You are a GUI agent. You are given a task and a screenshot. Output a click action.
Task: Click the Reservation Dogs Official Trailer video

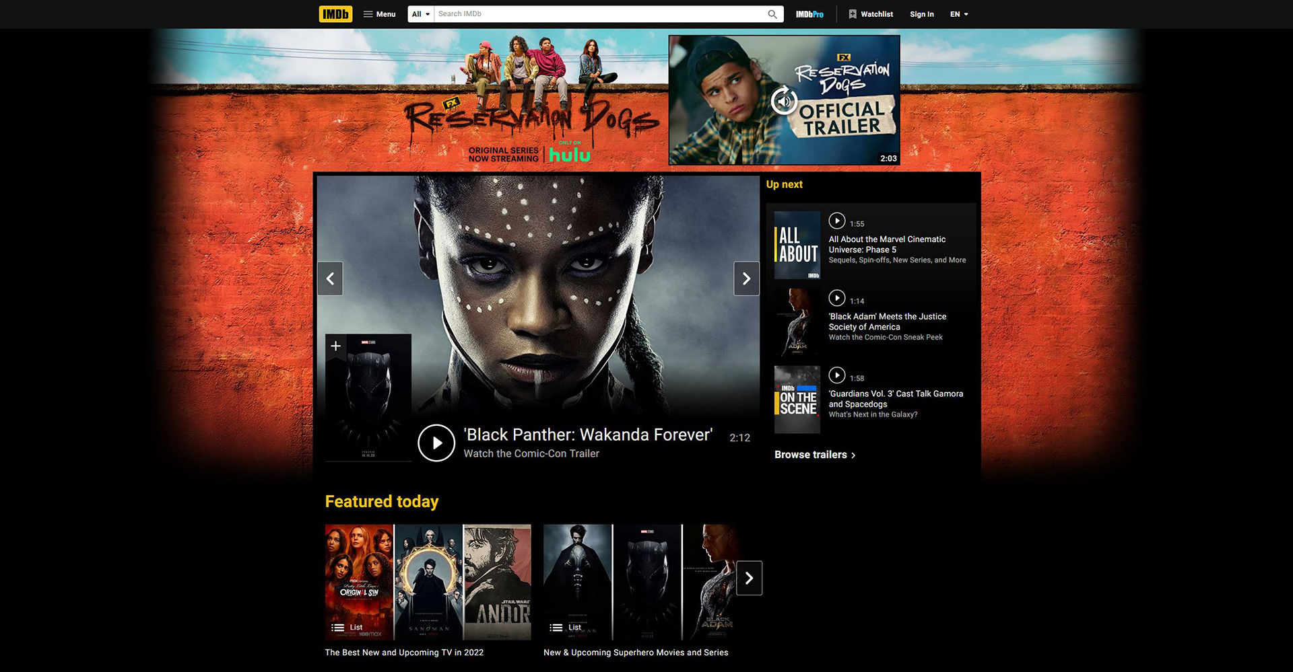785,100
